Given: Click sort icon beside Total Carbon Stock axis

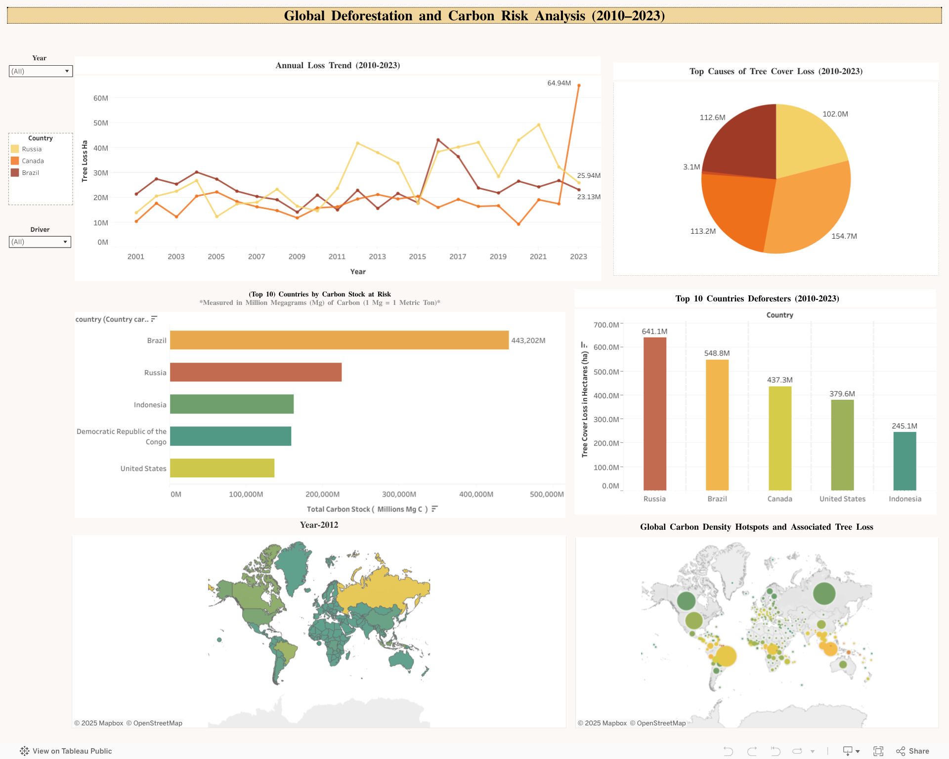Looking at the screenshot, I should [x=434, y=509].
